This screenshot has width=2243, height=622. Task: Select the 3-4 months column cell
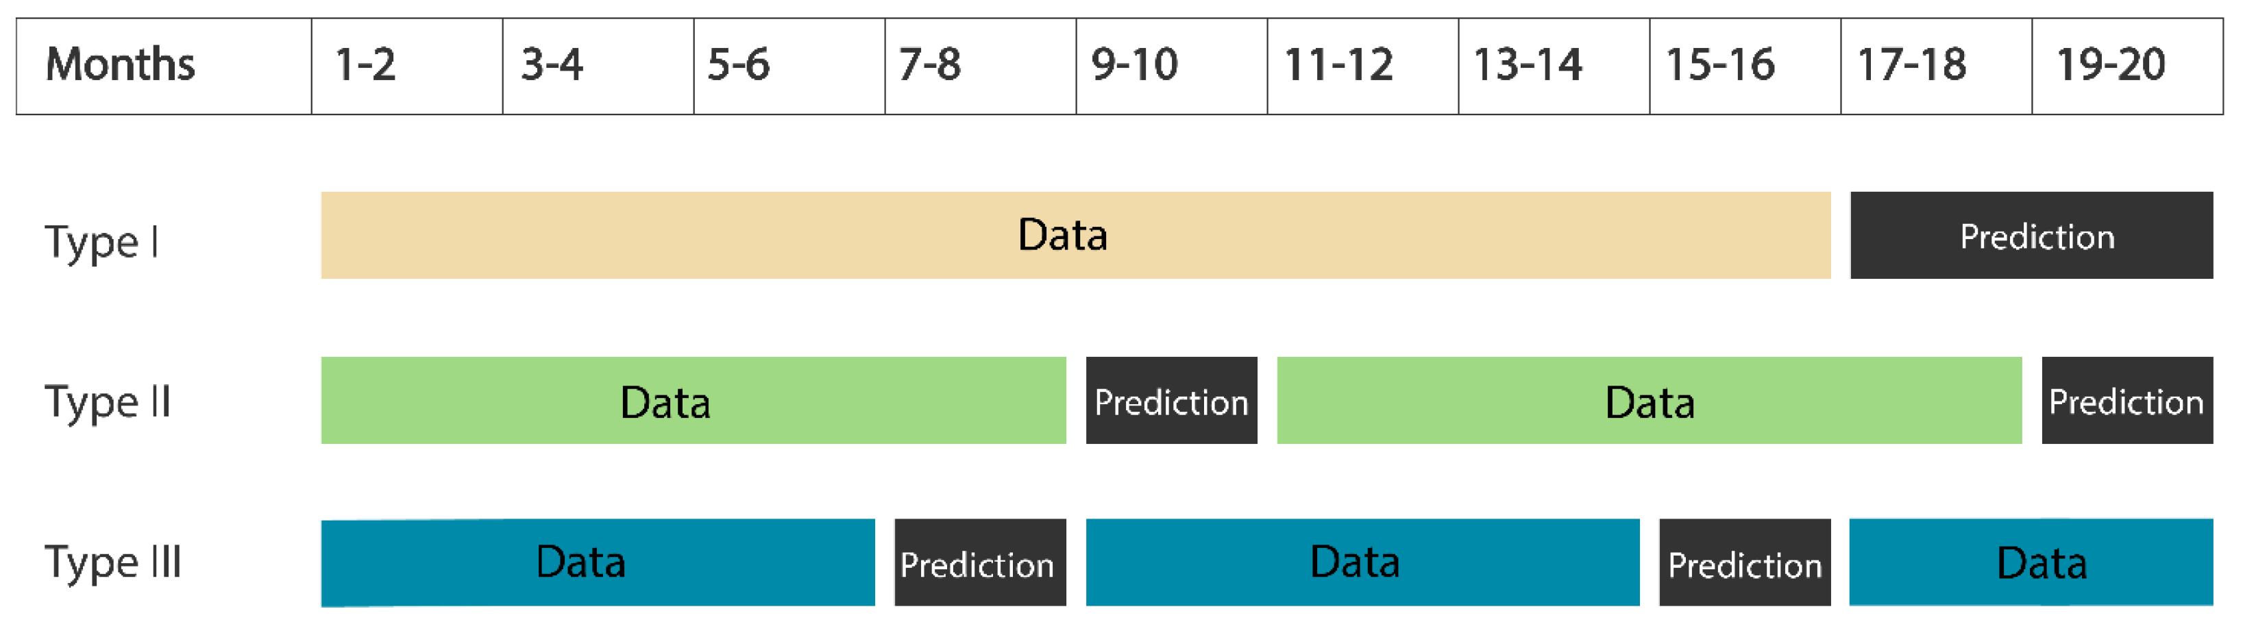(598, 66)
